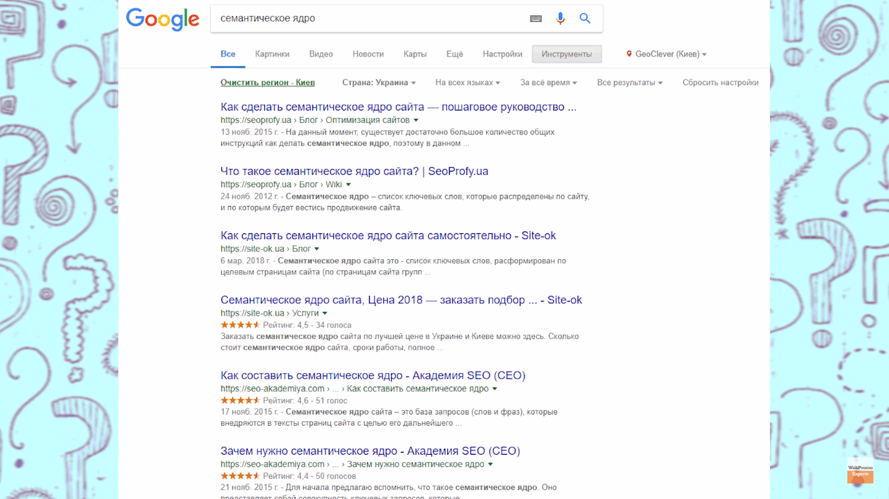This screenshot has width=889, height=499.
Task: Click URL https://site-ok.ua › Блог
Action: pos(266,249)
